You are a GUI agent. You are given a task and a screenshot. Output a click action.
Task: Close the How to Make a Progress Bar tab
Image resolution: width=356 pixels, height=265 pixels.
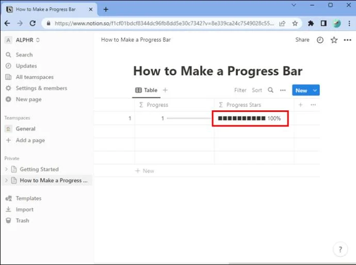tap(91, 9)
